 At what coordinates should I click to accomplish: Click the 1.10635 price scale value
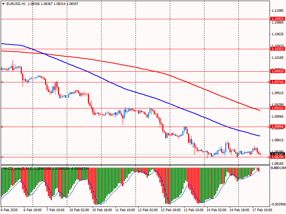pyautogui.click(x=278, y=34)
